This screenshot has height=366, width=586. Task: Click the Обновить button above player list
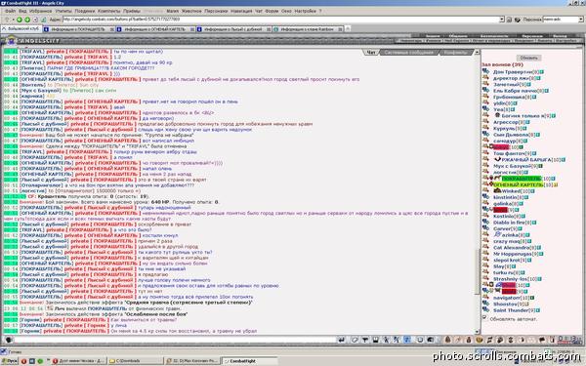[x=528, y=58]
